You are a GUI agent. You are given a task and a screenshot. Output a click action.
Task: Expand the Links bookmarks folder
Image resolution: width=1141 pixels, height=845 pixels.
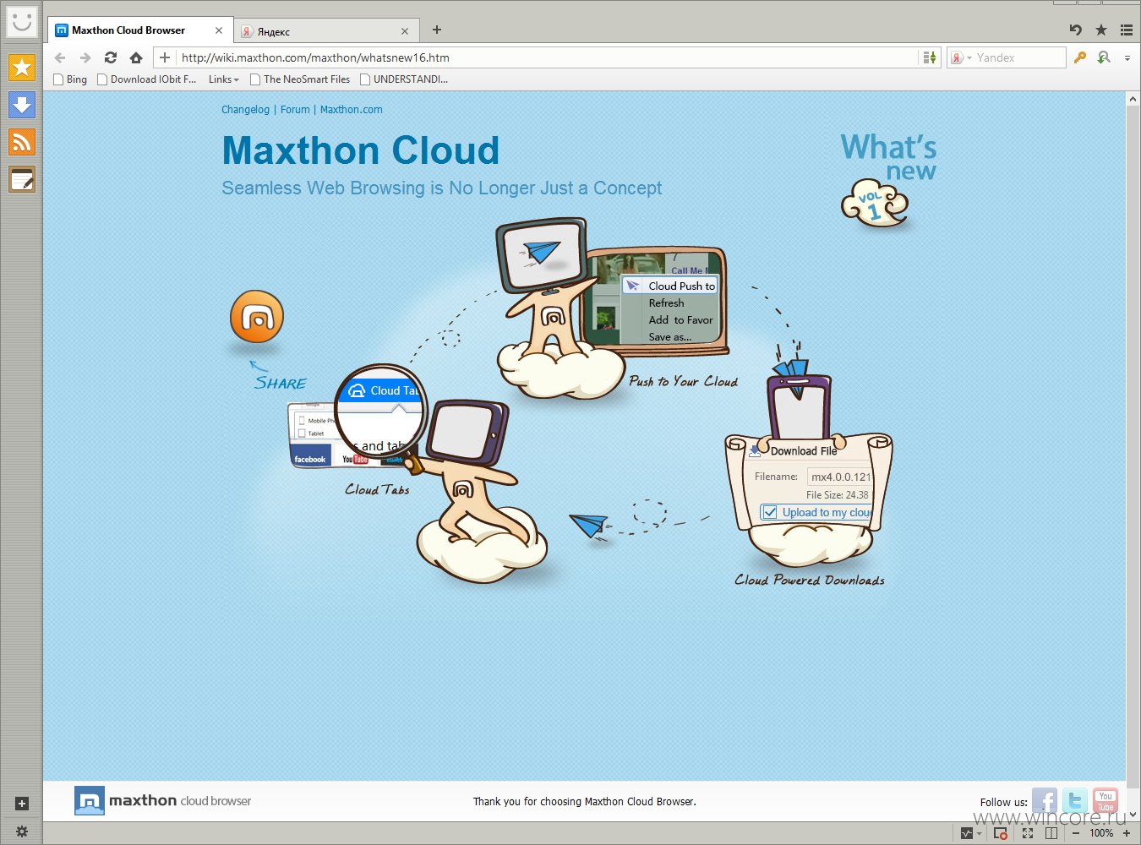[223, 79]
